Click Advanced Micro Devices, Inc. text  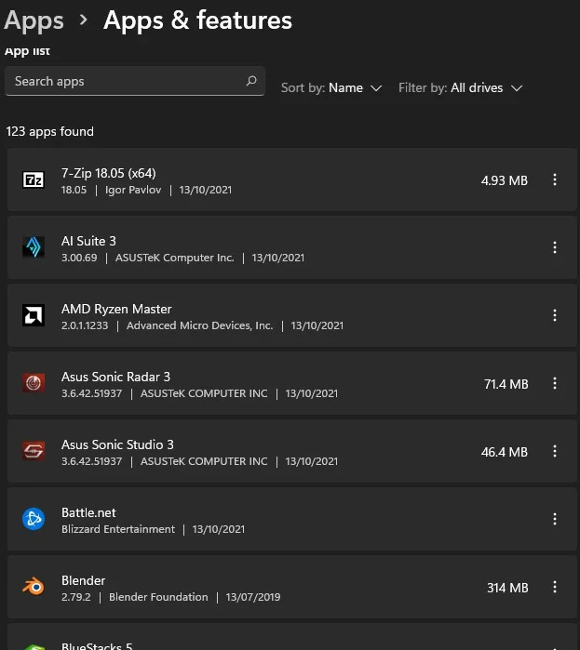click(200, 325)
